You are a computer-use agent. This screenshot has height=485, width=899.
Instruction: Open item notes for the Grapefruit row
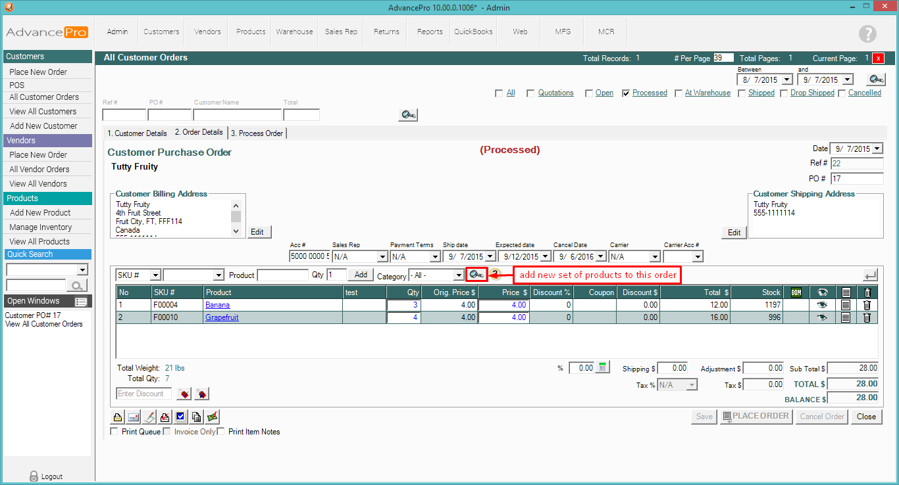coord(846,317)
